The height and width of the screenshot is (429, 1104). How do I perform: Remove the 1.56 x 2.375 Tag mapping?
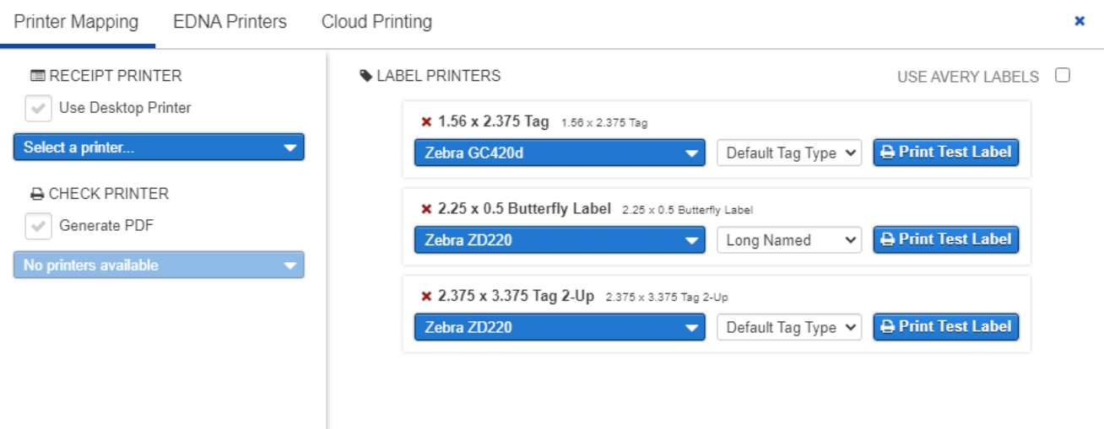point(426,121)
